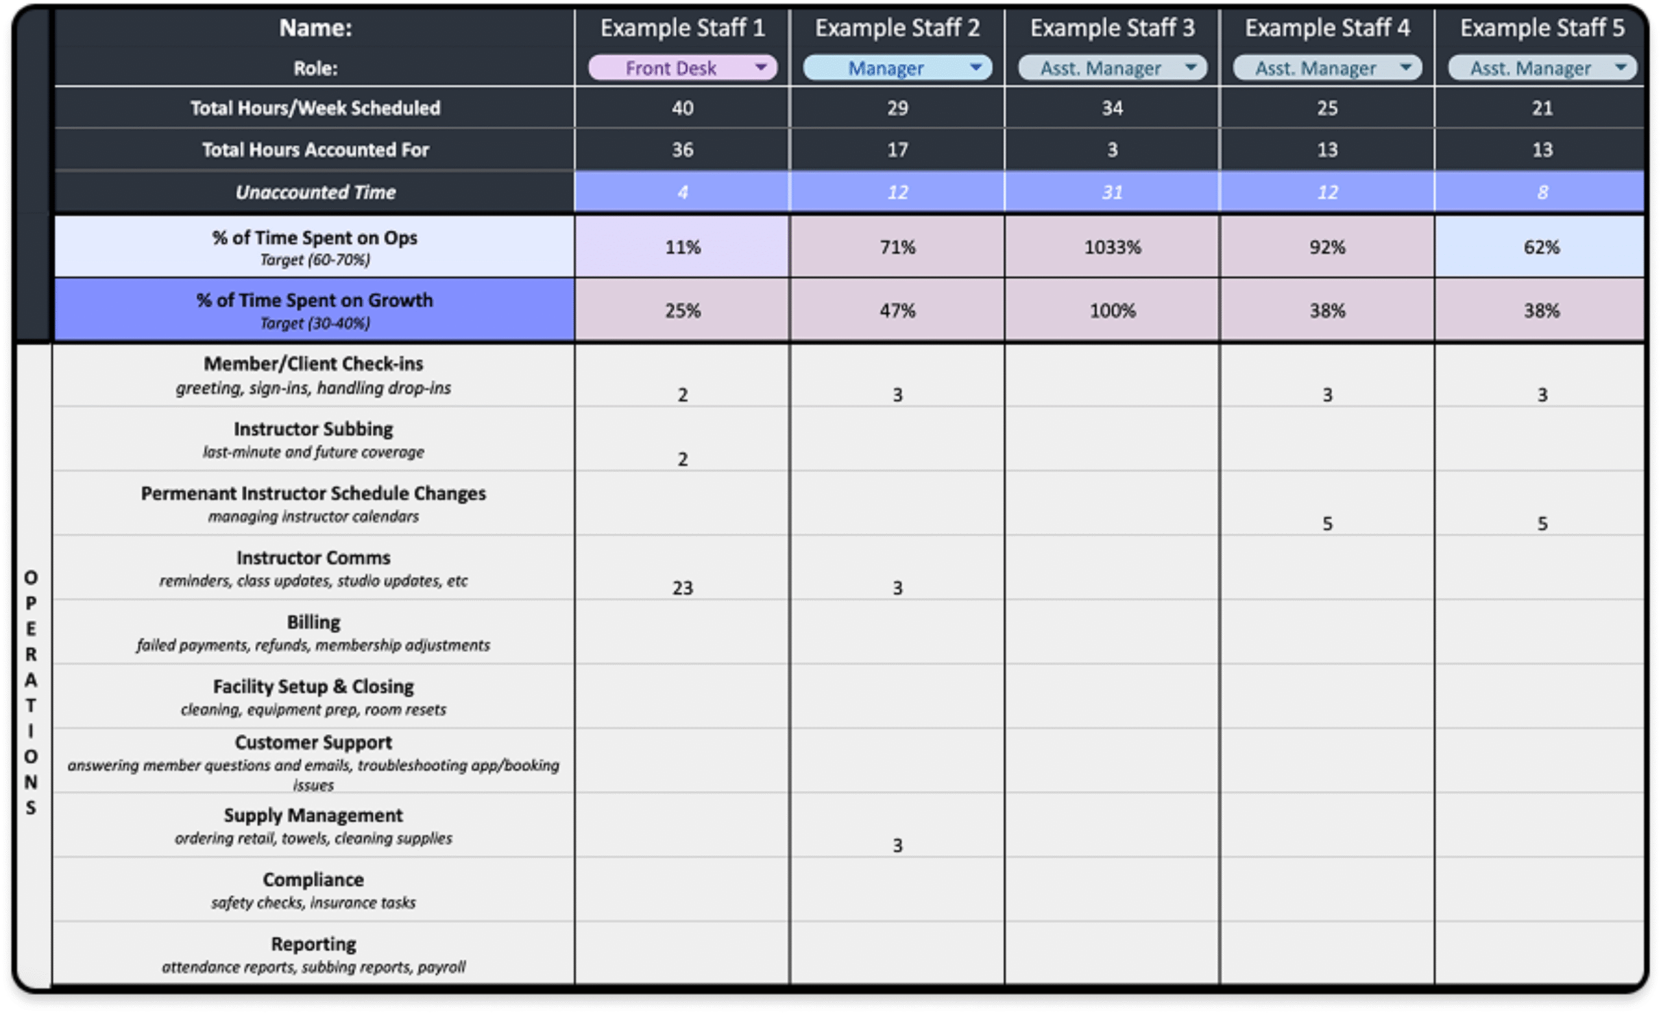This screenshot has height=1013, width=1661.
Task: Open Example Staff 1 role dropdown arrow
Action: (760, 67)
